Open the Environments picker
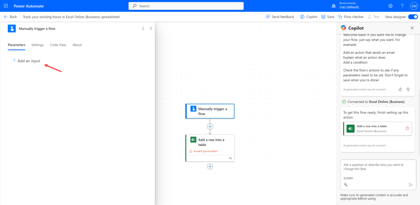The height and width of the screenshot is (205, 420). 345,6
